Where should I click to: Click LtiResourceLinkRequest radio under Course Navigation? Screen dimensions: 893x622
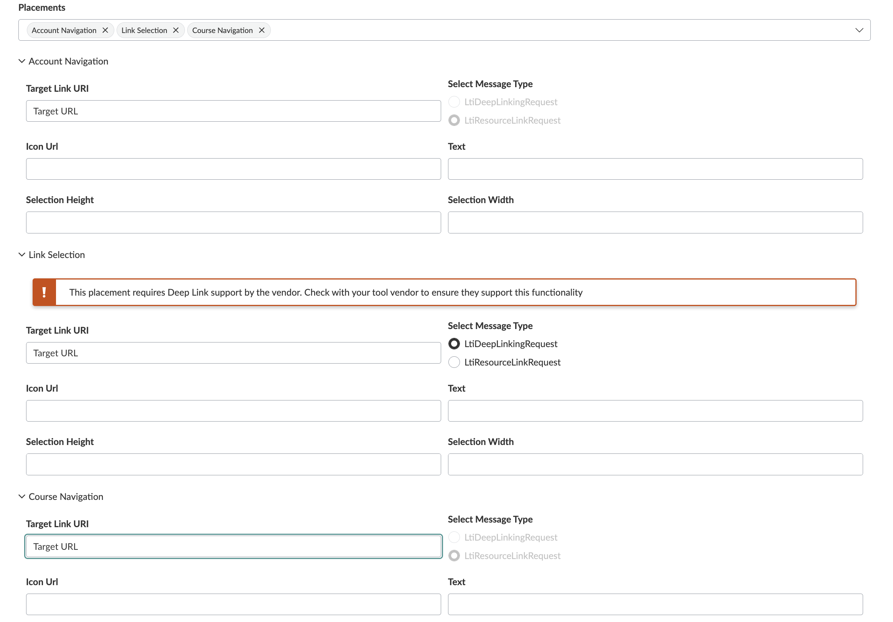pyautogui.click(x=454, y=556)
